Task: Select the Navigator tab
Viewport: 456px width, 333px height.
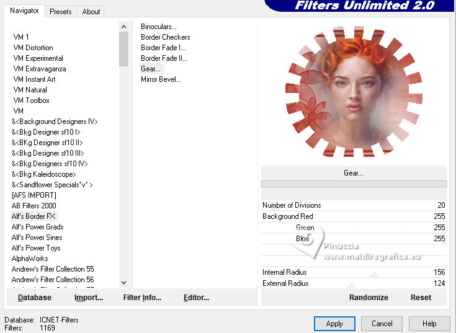Action: point(24,11)
